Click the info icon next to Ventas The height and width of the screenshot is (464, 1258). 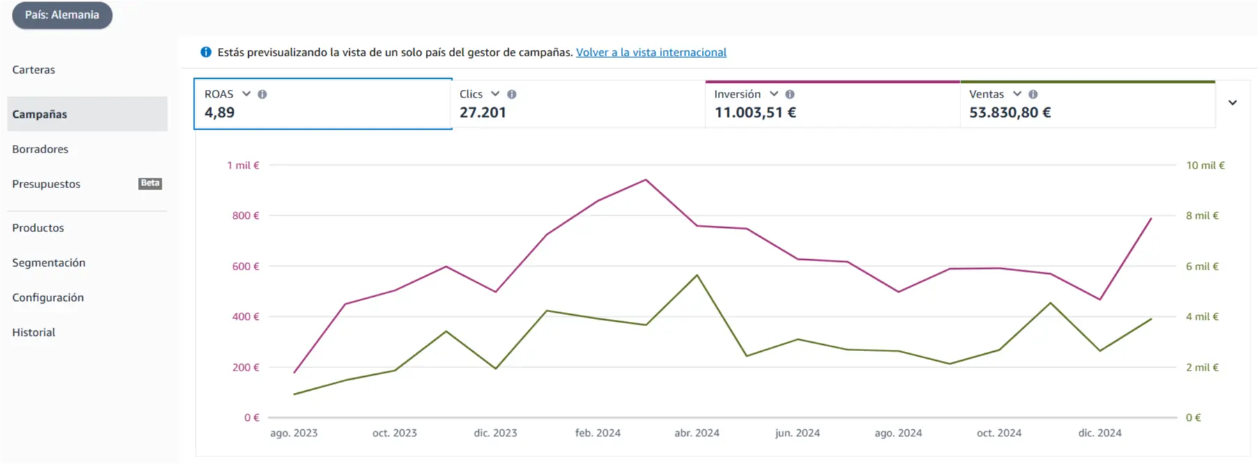1033,94
